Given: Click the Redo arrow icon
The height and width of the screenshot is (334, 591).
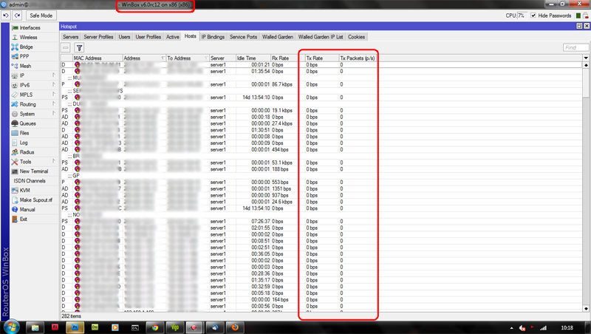Looking at the screenshot, I should [17, 16].
